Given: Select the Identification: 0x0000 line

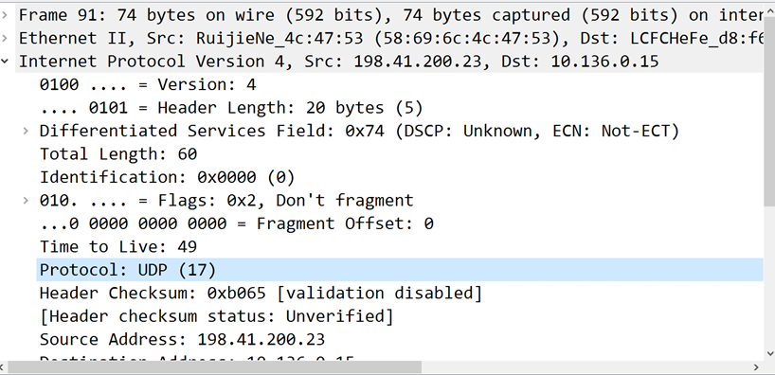Looking at the screenshot, I should tap(167, 177).
